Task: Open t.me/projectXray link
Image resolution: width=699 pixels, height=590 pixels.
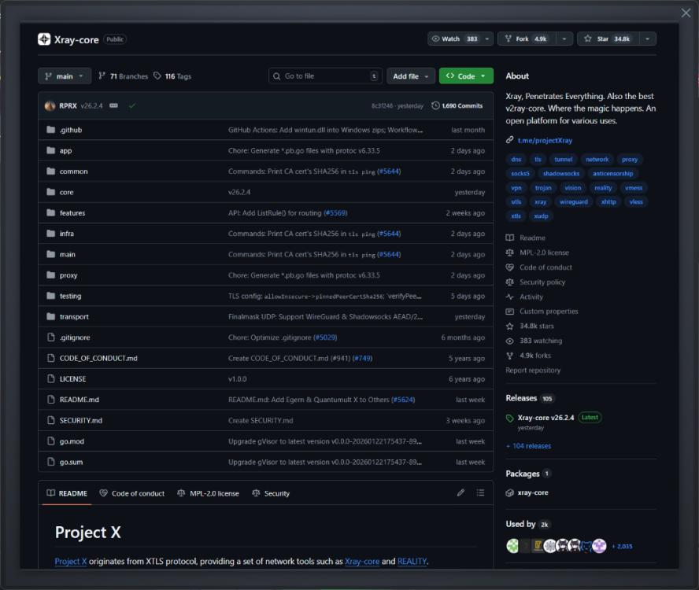Action: [545, 140]
